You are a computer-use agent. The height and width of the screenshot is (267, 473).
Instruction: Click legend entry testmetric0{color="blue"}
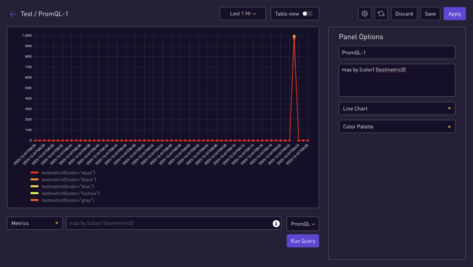[68, 186]
